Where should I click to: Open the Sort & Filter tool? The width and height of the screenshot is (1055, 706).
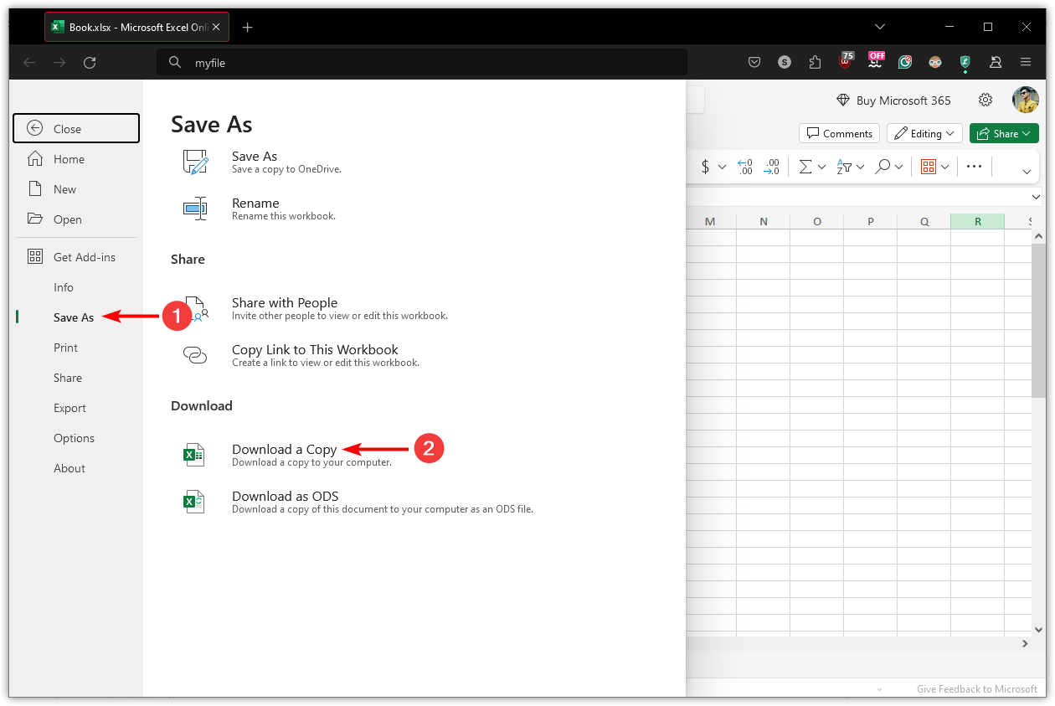tap(846, 166)
